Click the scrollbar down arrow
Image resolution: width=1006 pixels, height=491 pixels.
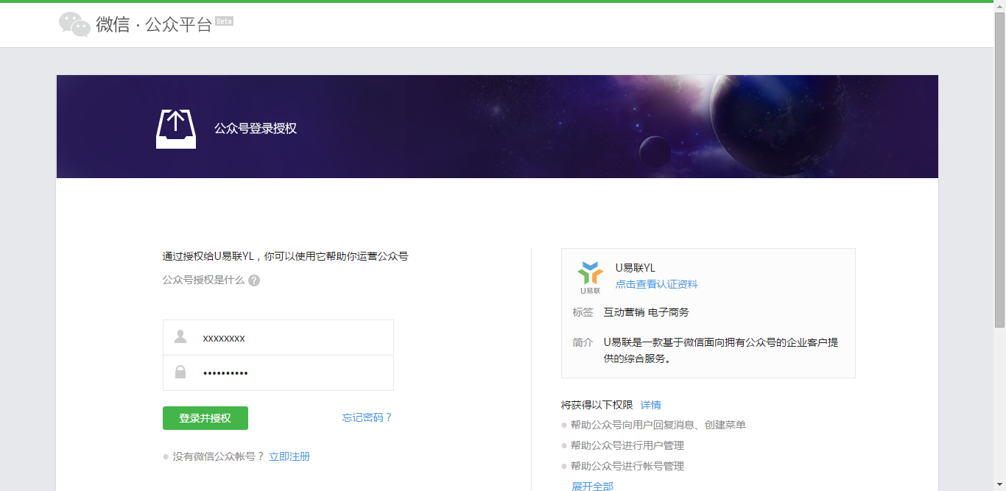point(1000,485)
